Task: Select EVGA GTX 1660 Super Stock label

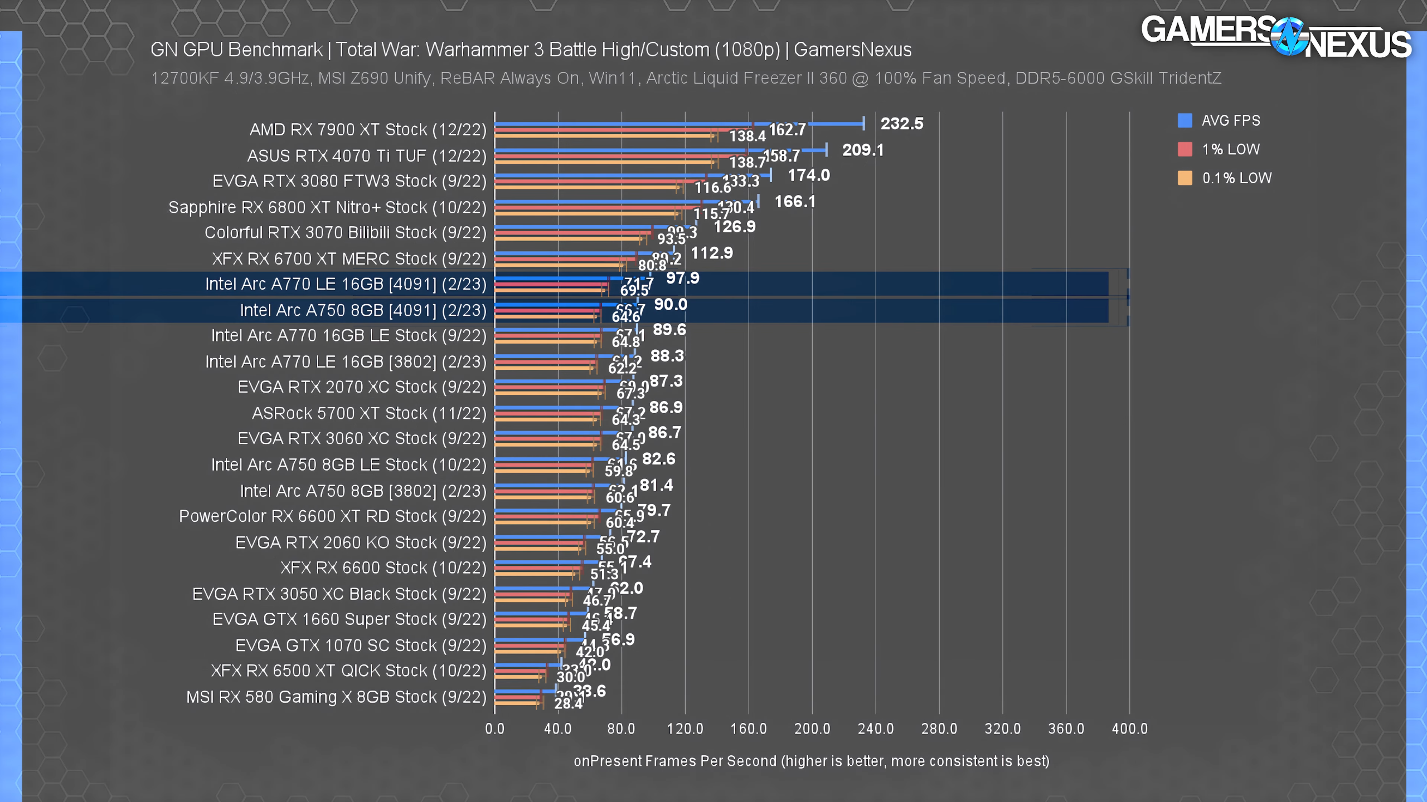Action: click(350, 619)
